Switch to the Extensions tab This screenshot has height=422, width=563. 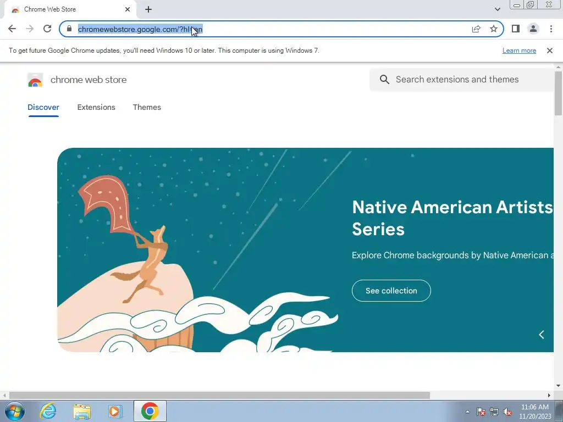pyautogui.click(x=96, y=107)
